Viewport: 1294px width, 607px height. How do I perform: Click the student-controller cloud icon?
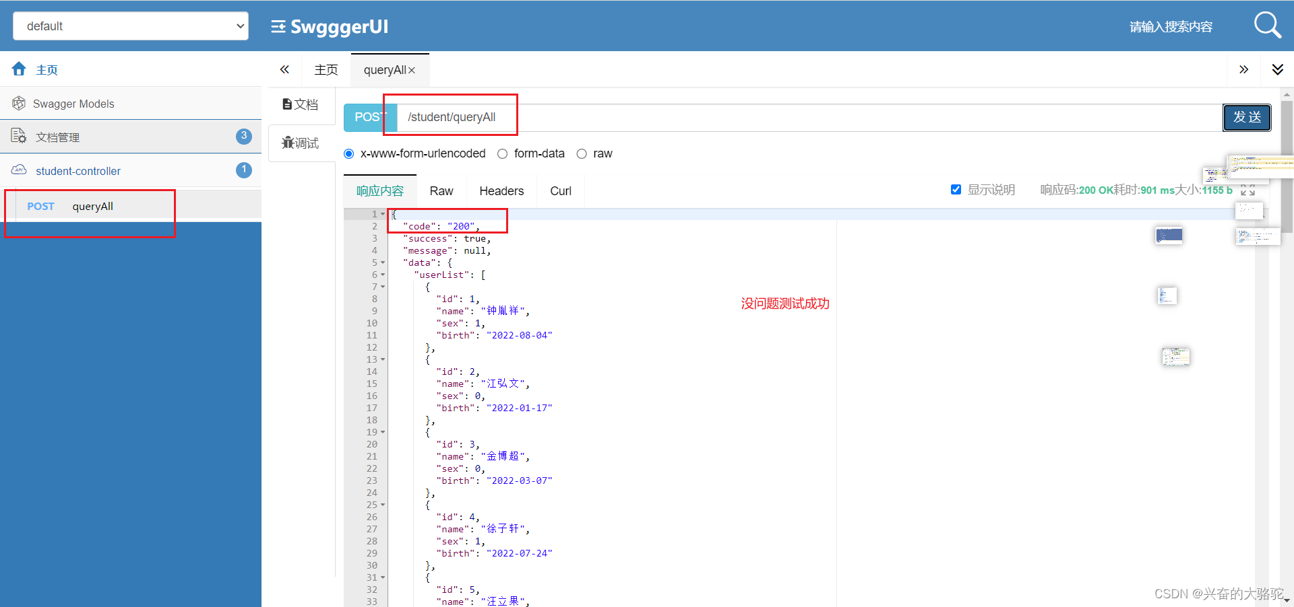(19, 170)
